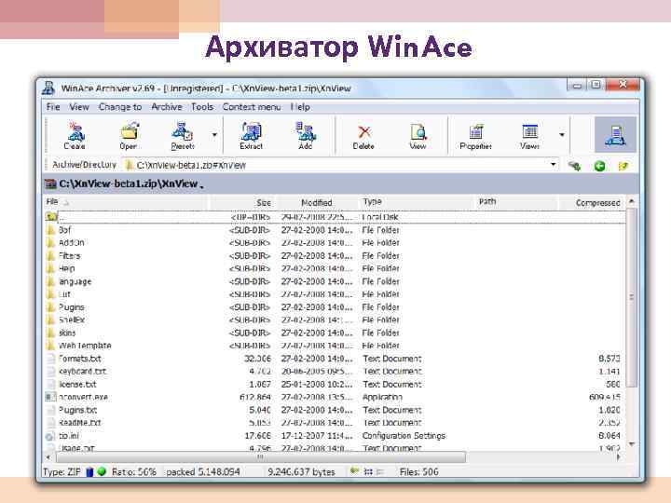Open the Change to menu
This screenshot has height=503, width=671.
pos(120,107)
